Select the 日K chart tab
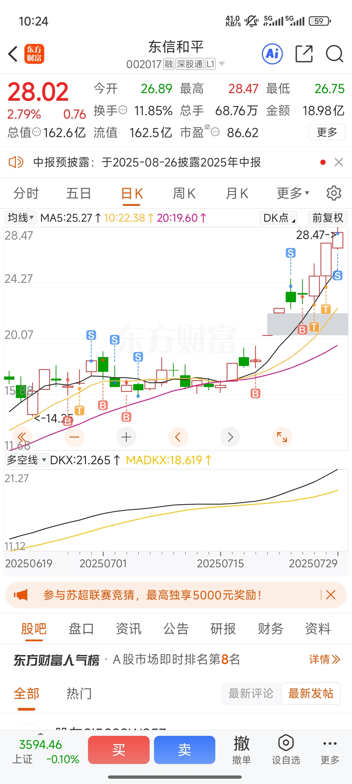Image resolution: width=352 pixels, height=784 pixels. (132, 193)
